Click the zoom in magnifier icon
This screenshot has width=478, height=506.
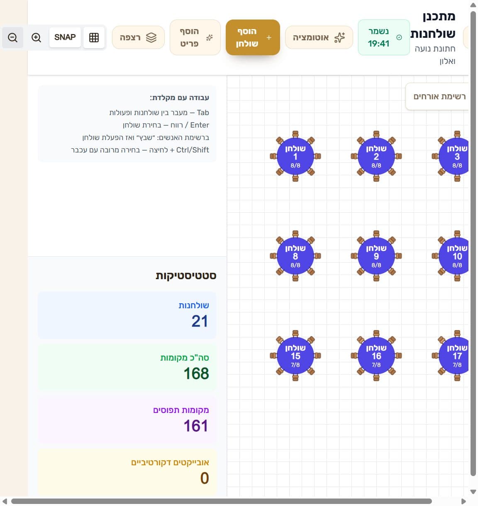click(x=36, y=37)
